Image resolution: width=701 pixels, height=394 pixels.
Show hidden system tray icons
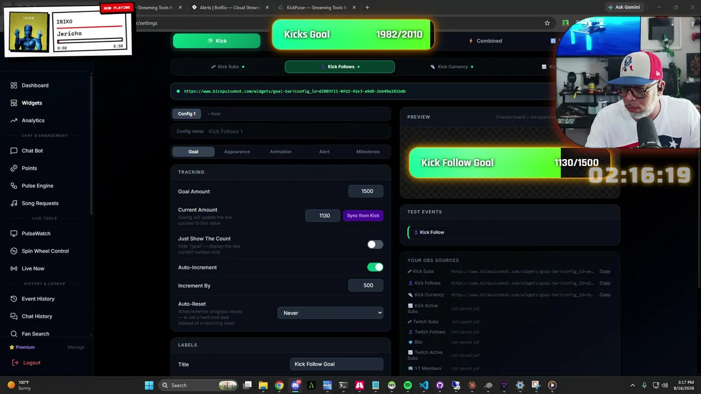[633, 385]
